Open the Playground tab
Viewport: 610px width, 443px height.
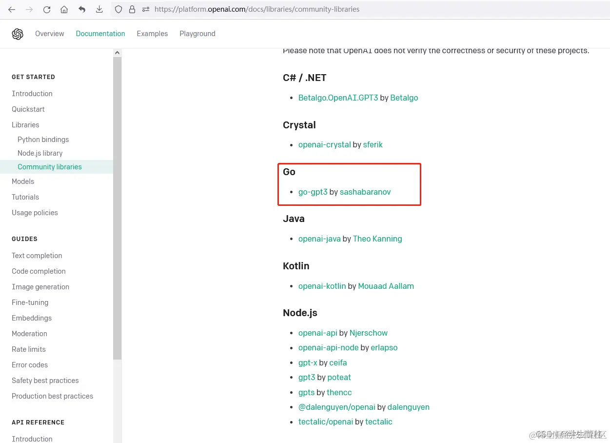point(197,34)
